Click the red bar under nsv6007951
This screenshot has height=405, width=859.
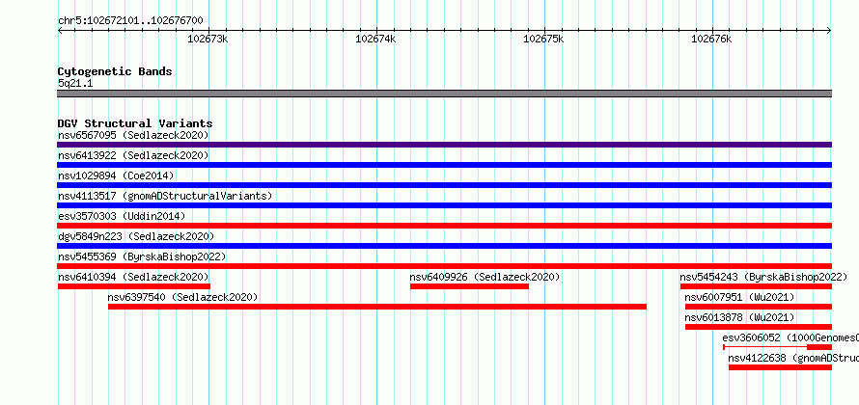(759, 307)
